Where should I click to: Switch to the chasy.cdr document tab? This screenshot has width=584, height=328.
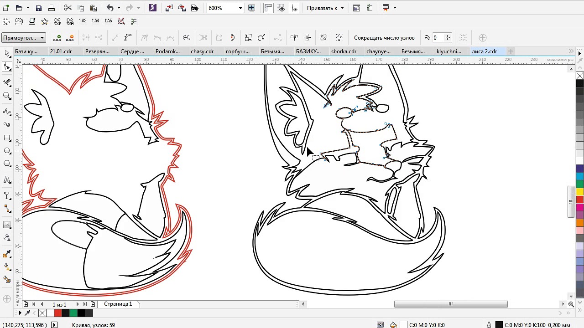(x=202, y=51)
